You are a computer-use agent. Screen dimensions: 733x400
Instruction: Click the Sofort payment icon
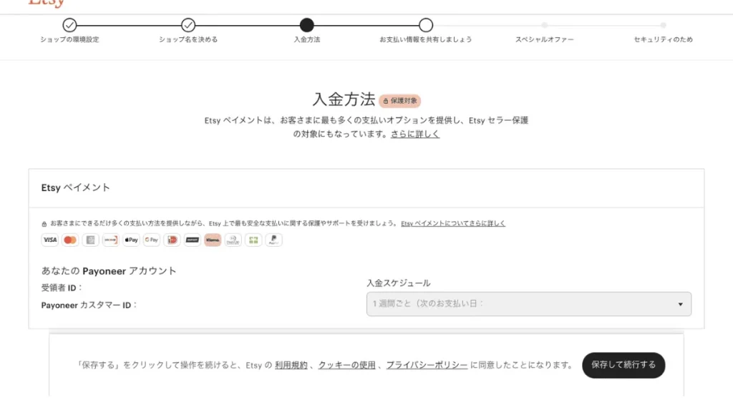pyautogui.click(x=192, y=240)
